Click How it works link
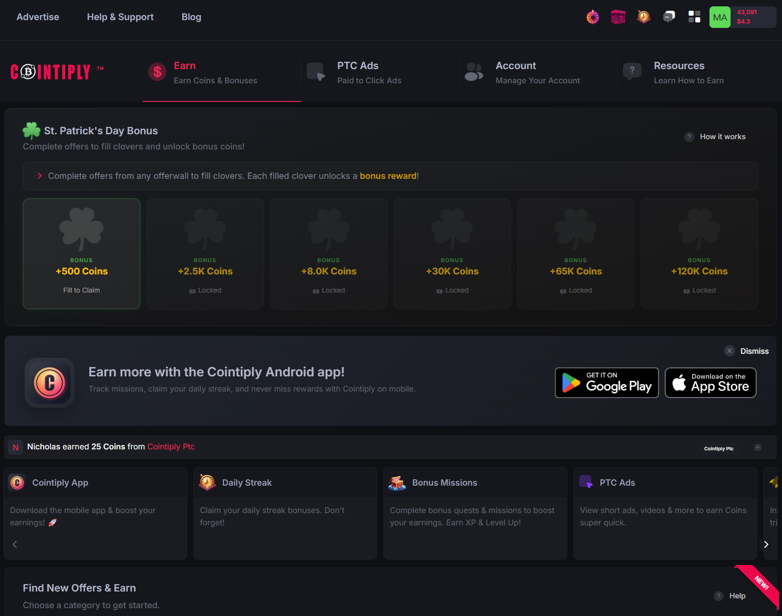This screenshot has height=616, width=782. click(x=723, y=137)
